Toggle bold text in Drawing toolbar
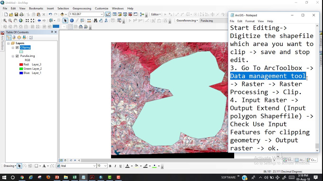 [110, 166]
